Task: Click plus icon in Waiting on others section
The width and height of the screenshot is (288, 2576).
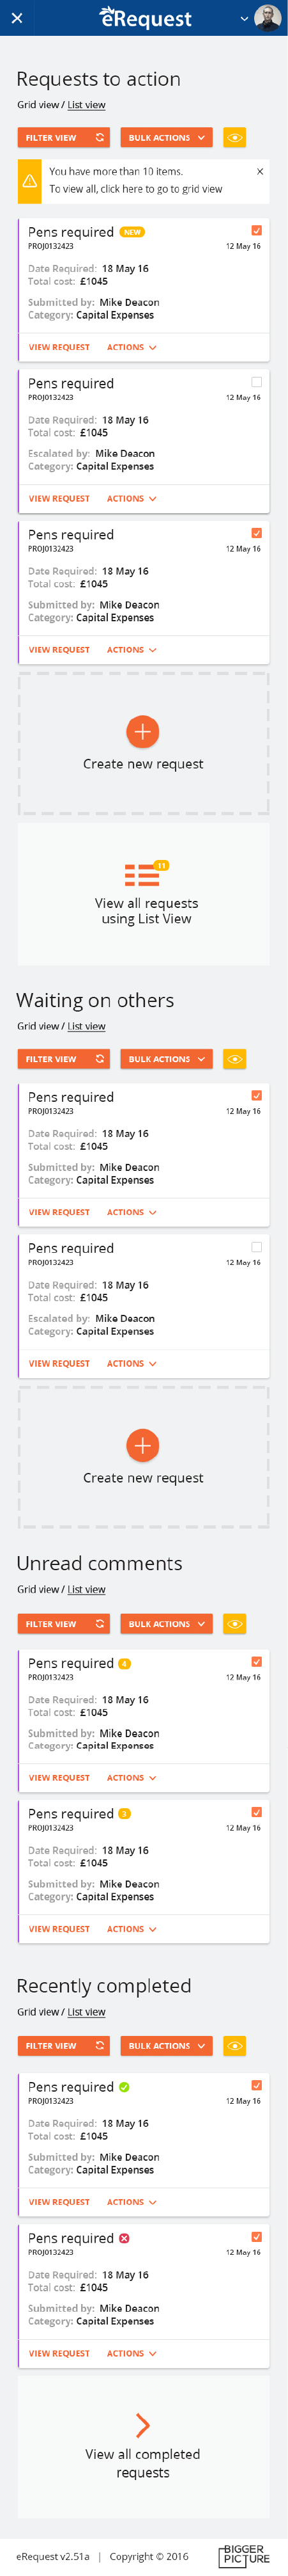Action: pyautogui.click(x=142, y=1445)
